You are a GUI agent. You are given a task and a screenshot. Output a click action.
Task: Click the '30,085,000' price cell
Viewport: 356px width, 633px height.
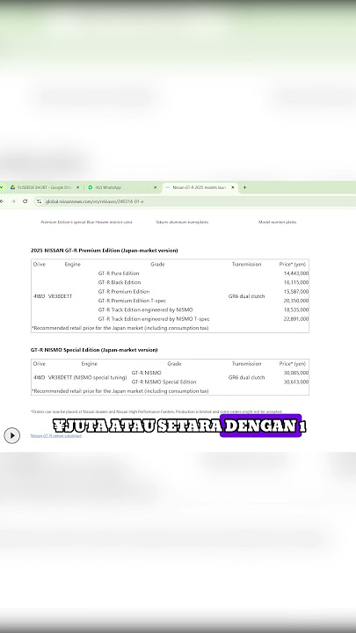pos(296,373)
